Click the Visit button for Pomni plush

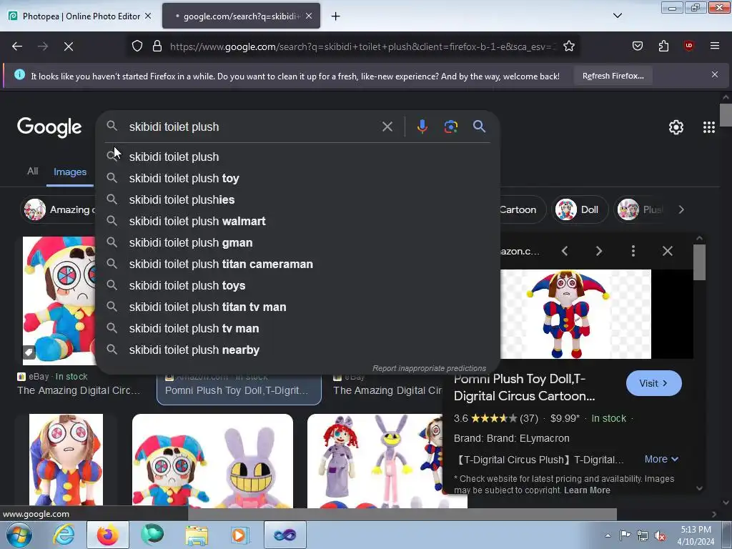(653, 383)
